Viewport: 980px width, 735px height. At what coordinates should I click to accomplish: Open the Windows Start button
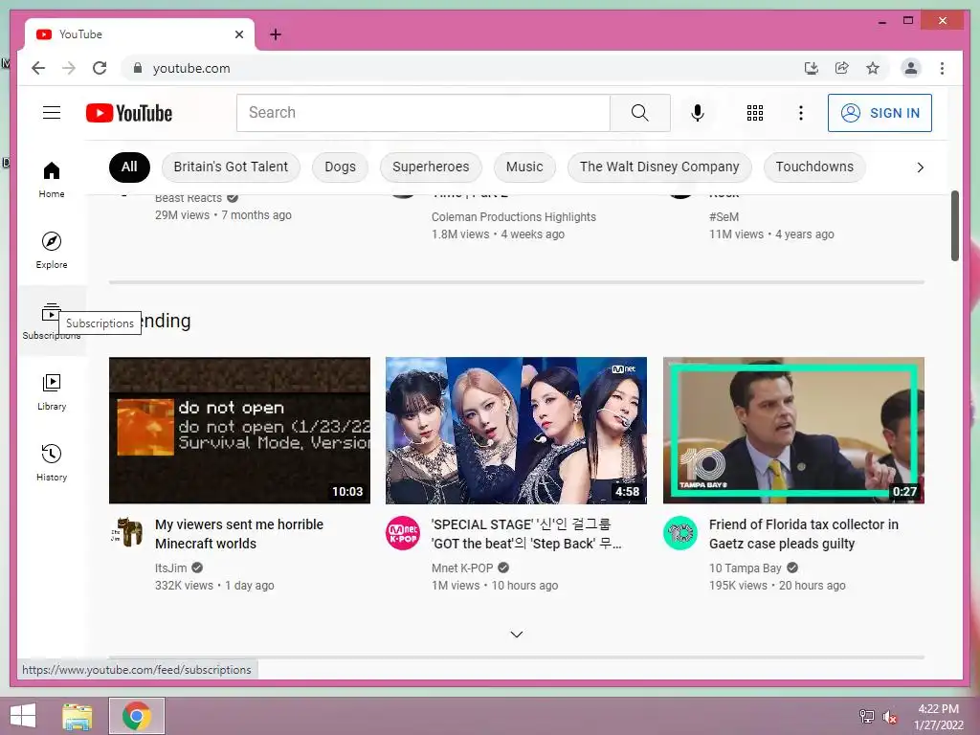point(23,716)
